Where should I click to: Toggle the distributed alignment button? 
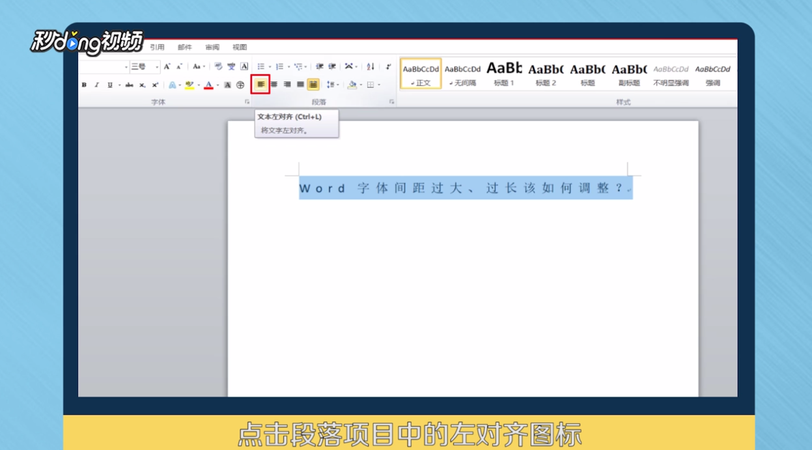click(x=313, y=85)
